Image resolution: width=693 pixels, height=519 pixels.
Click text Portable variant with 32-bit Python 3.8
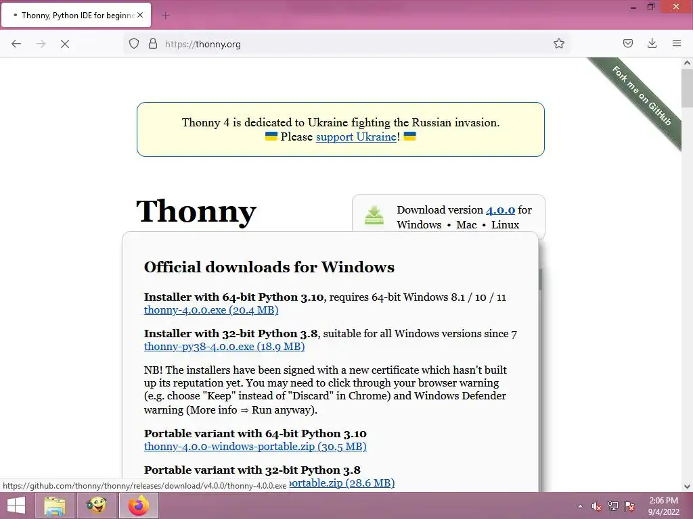[x=252, y=470]
